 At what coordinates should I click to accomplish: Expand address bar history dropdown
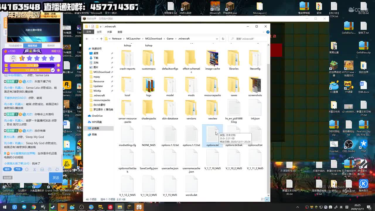[x=217, y=39]
